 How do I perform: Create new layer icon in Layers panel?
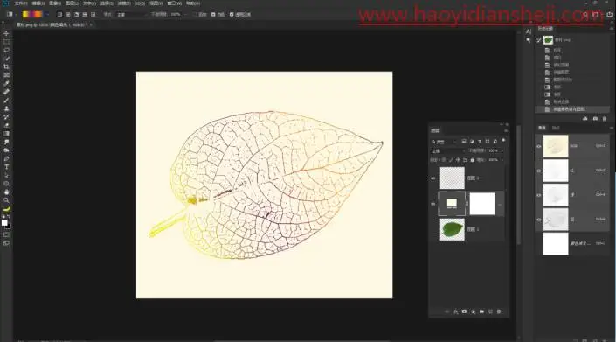point(490,311)
